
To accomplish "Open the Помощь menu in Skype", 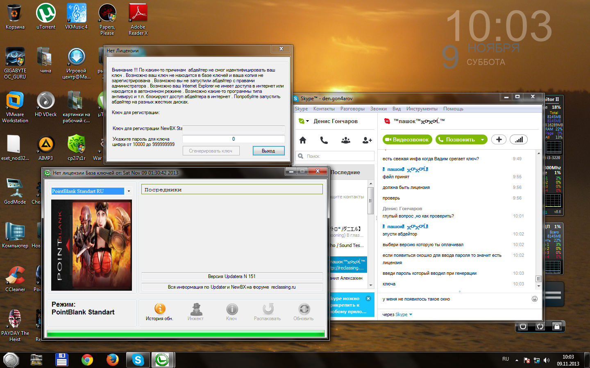I will click(453, 109).
